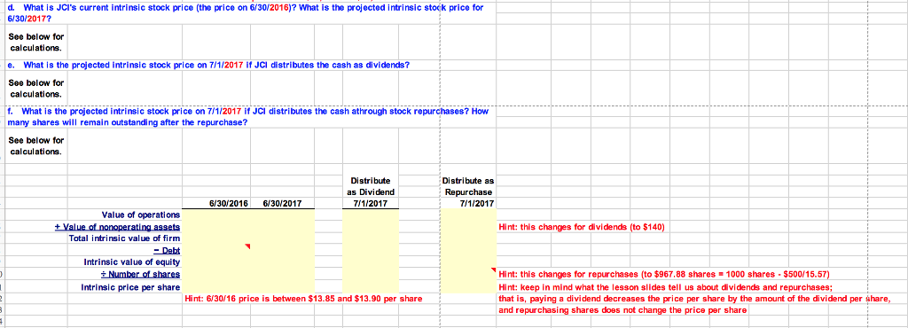Click the Intrinsic price per share cell for 6/30/2016
908x328 pixels.
216,287
